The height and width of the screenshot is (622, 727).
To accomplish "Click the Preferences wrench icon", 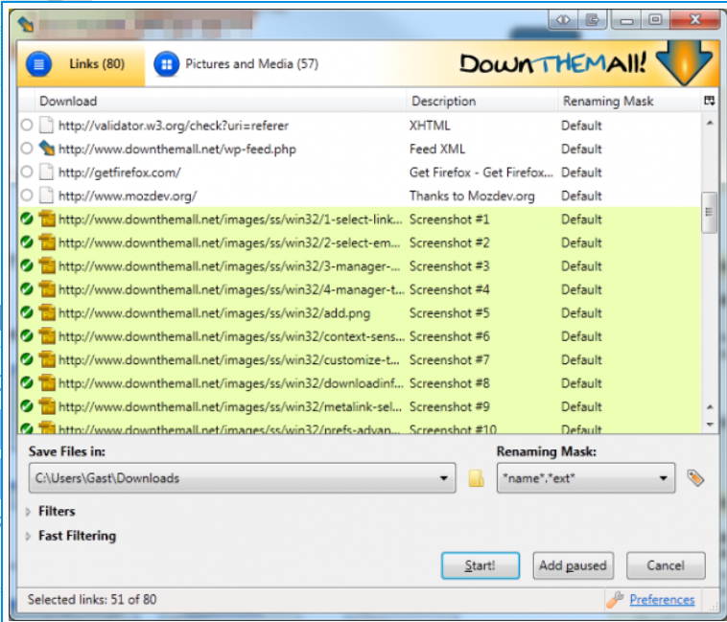I will point(615,599).
